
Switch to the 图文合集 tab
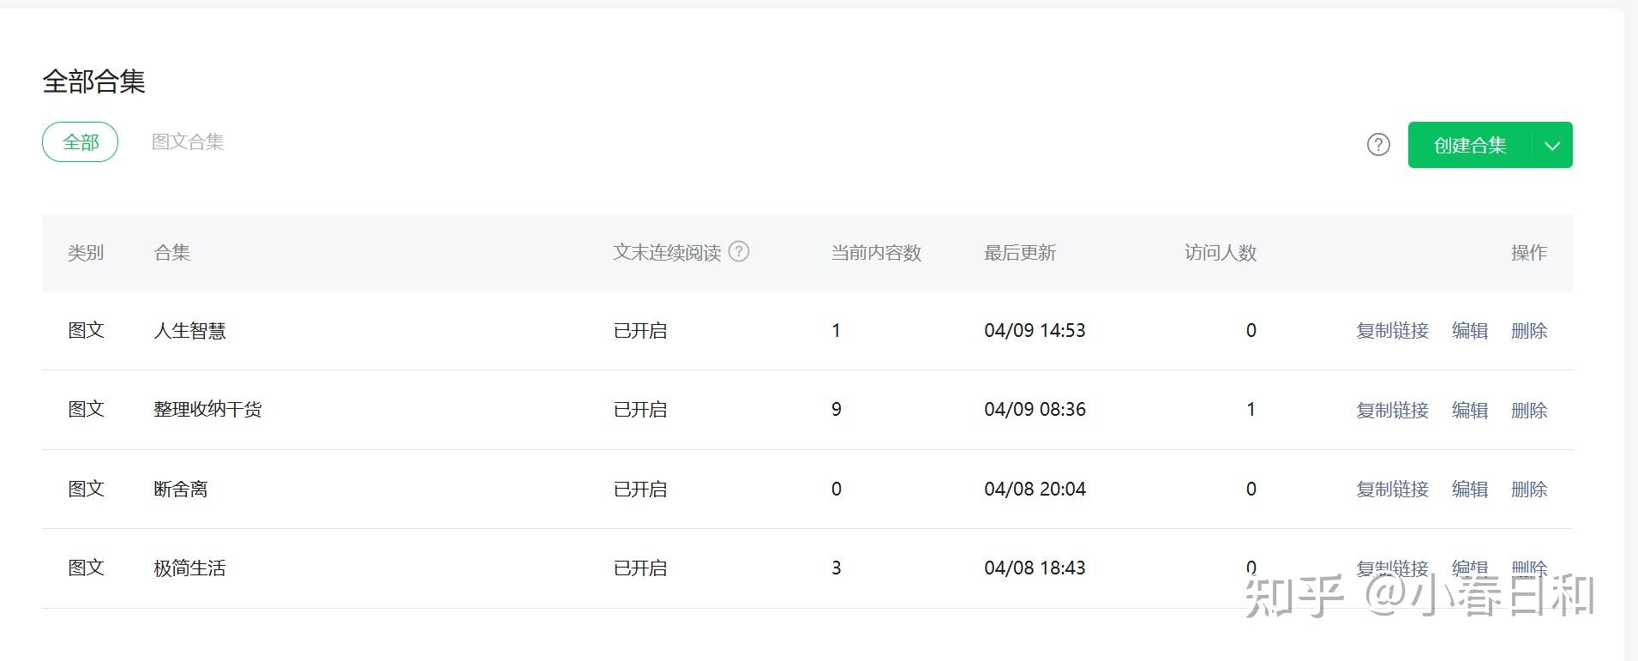click(188, 142)
